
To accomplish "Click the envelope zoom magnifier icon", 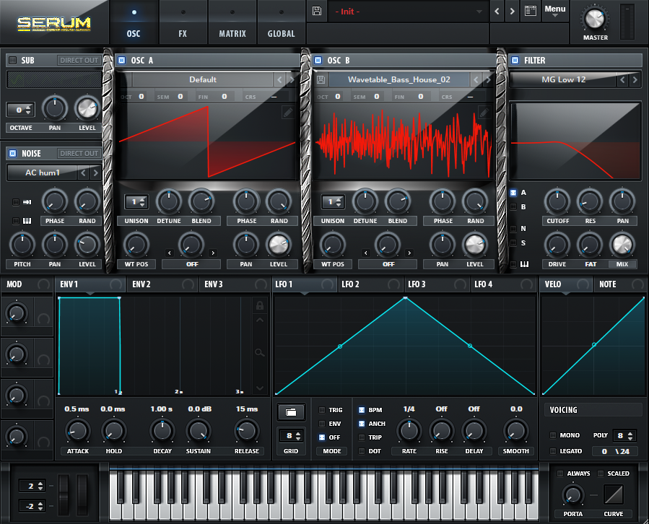I will pyautogui.click(x=259, y=352).
